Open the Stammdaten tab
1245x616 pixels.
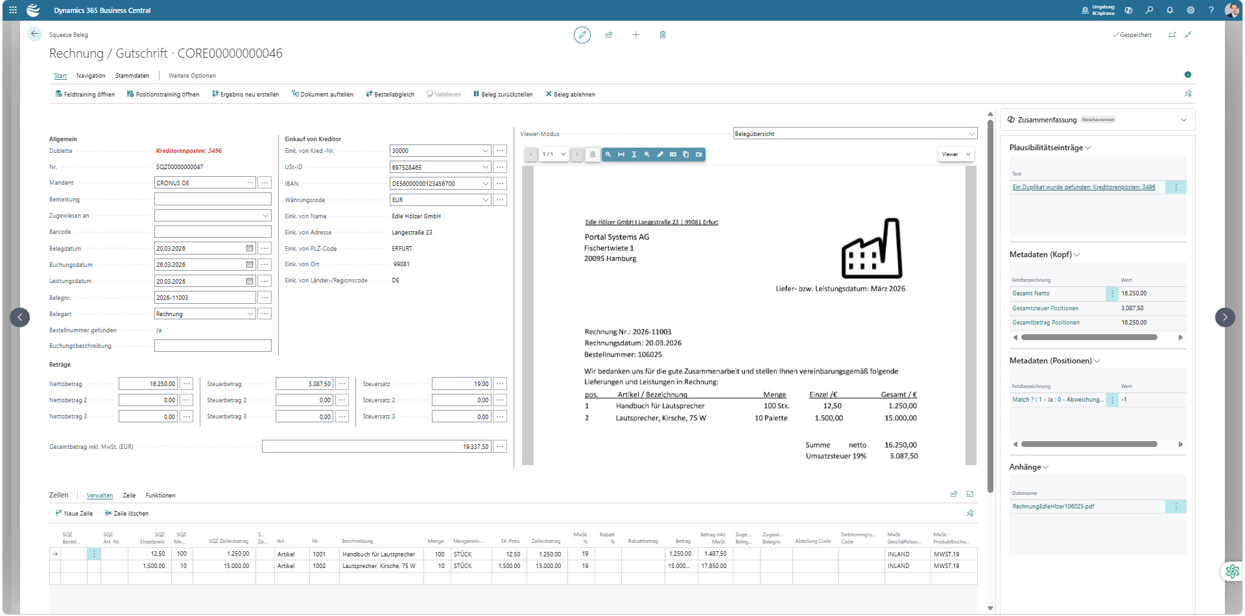[132, 76]
